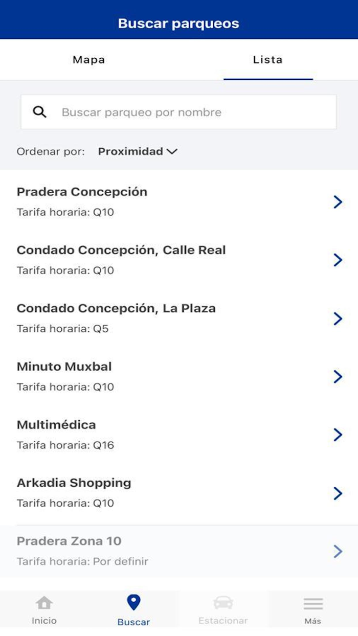Click the Tarifa horaria Q16 text
This screenshot has height=636, width=358.
pyautogui.click(x=64, y=445)
